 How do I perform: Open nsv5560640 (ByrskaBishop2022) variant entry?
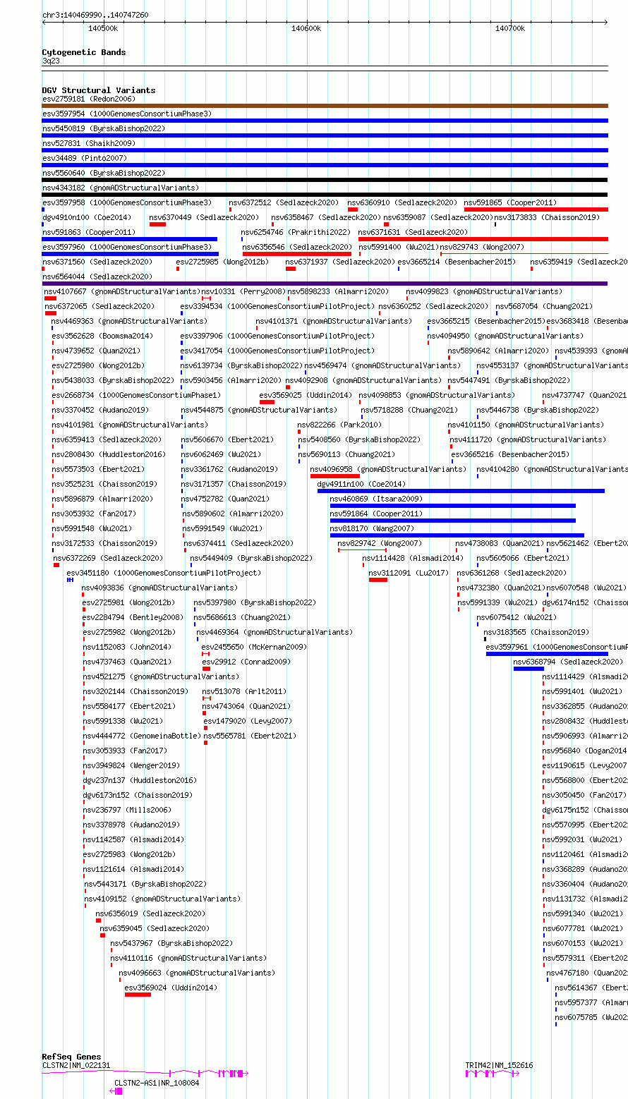pos(104,173)
